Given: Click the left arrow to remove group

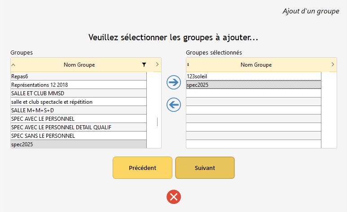Looking at the screenshot, I should click(x=173, y=105).
